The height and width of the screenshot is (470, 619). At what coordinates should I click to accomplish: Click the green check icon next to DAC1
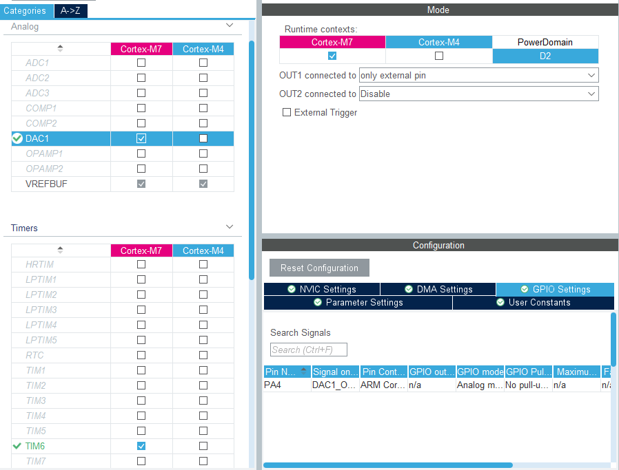pyautogui.click(x=17, y=138)
